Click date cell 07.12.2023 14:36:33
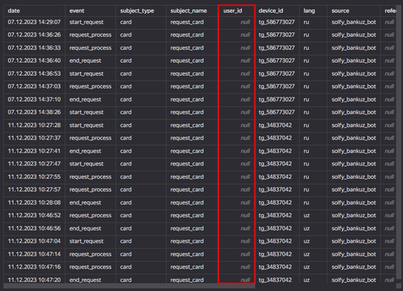This screenshot has width=403, height=291. tap(34, 48)
